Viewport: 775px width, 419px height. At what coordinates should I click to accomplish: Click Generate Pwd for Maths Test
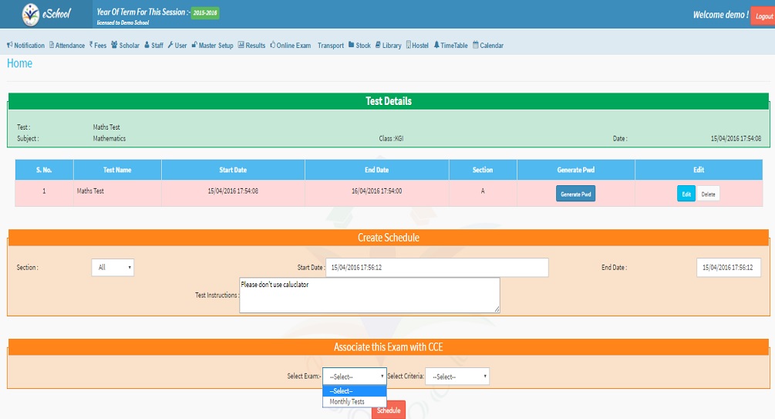click(x=575, y=194)
